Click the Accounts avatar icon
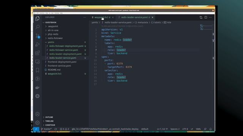This screenshot has width=243, height=136. coord(37,114)
